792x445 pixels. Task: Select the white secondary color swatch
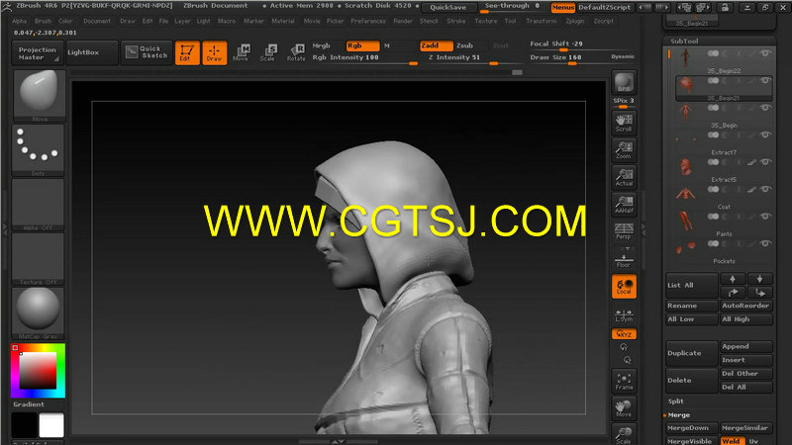coord(51,425)
